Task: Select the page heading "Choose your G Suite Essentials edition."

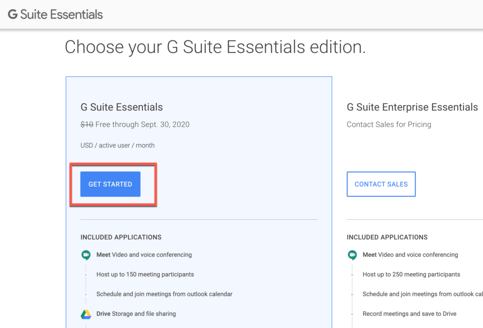Action: point(215,47)
